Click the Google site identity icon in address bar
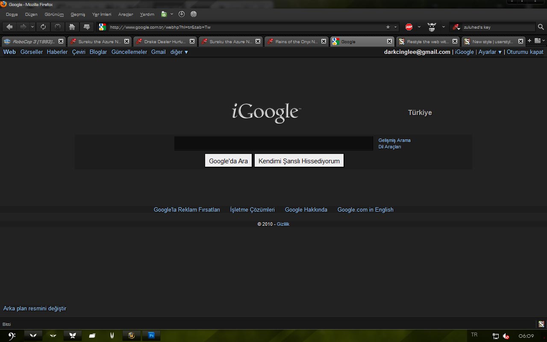547x342 pixels. [x=102, y=27]
